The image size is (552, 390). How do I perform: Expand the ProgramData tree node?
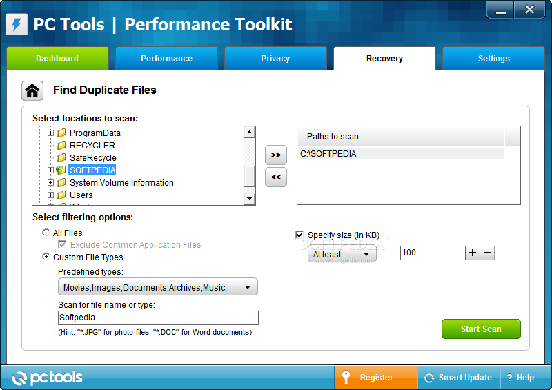pos(50,133)
